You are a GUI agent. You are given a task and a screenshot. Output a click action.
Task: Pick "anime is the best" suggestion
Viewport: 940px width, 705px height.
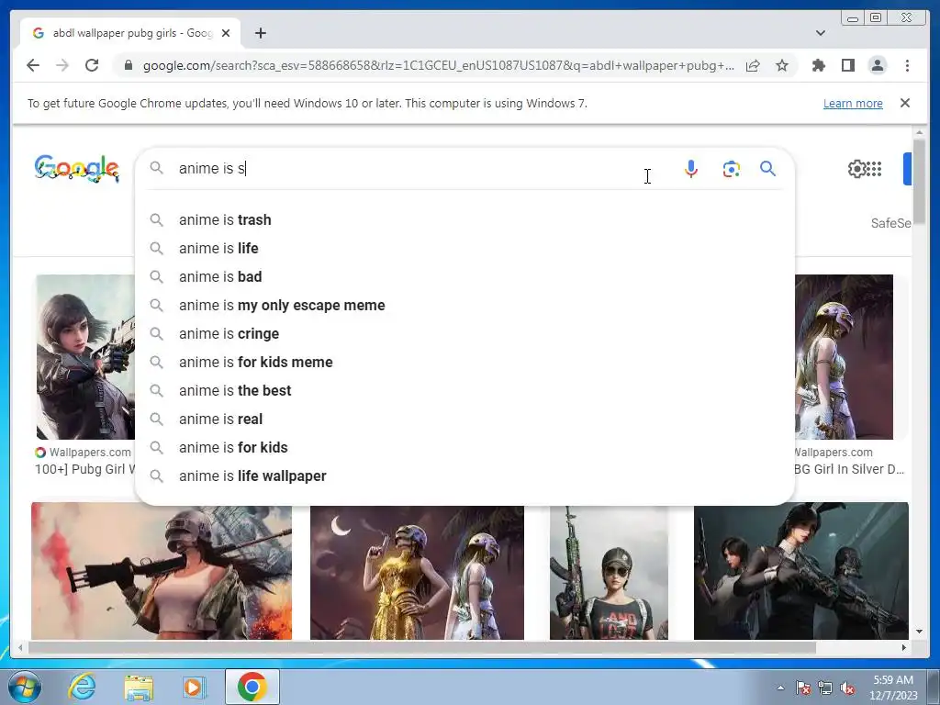point(464,391)
